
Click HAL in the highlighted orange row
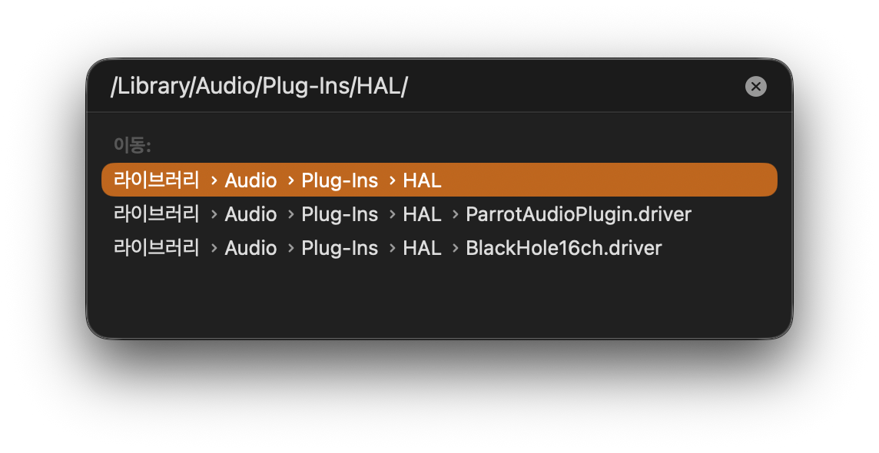click(x=422, y=180)
